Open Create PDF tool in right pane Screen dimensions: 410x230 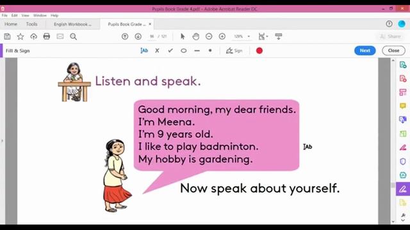[x=403, y=78]
